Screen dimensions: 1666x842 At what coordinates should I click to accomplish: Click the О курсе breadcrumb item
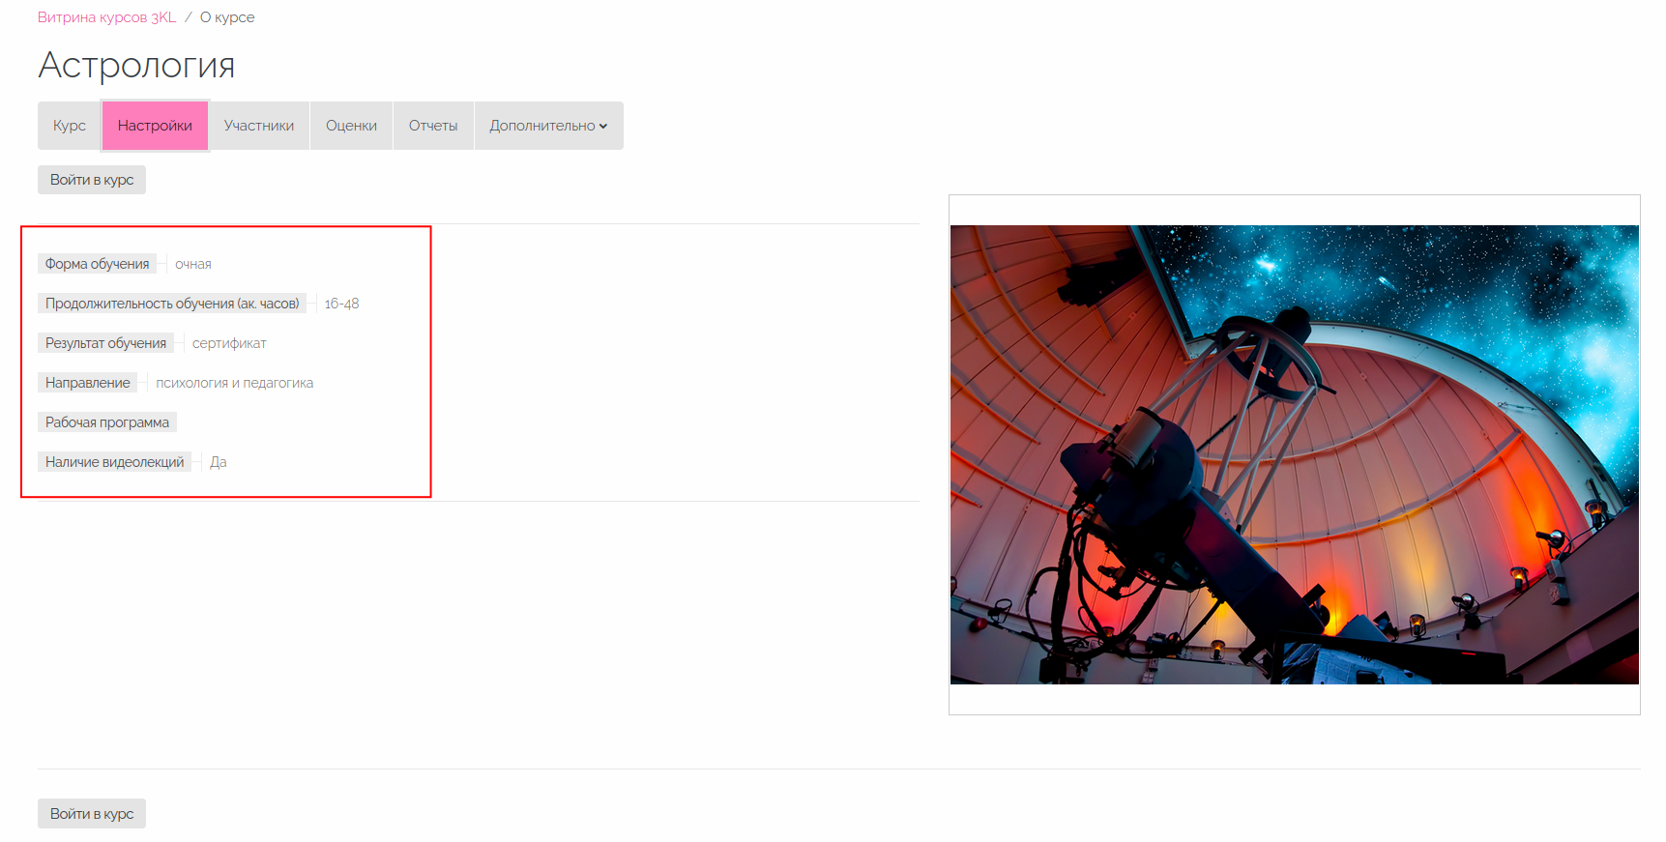pos(227,17)
